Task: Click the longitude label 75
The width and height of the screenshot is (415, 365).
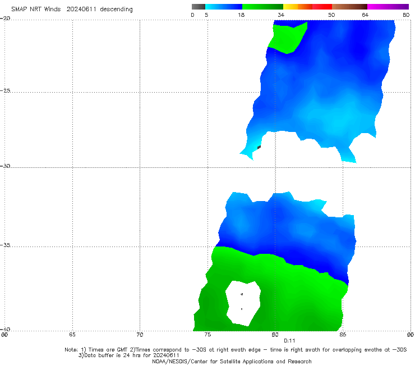Action: pos(208,335)
